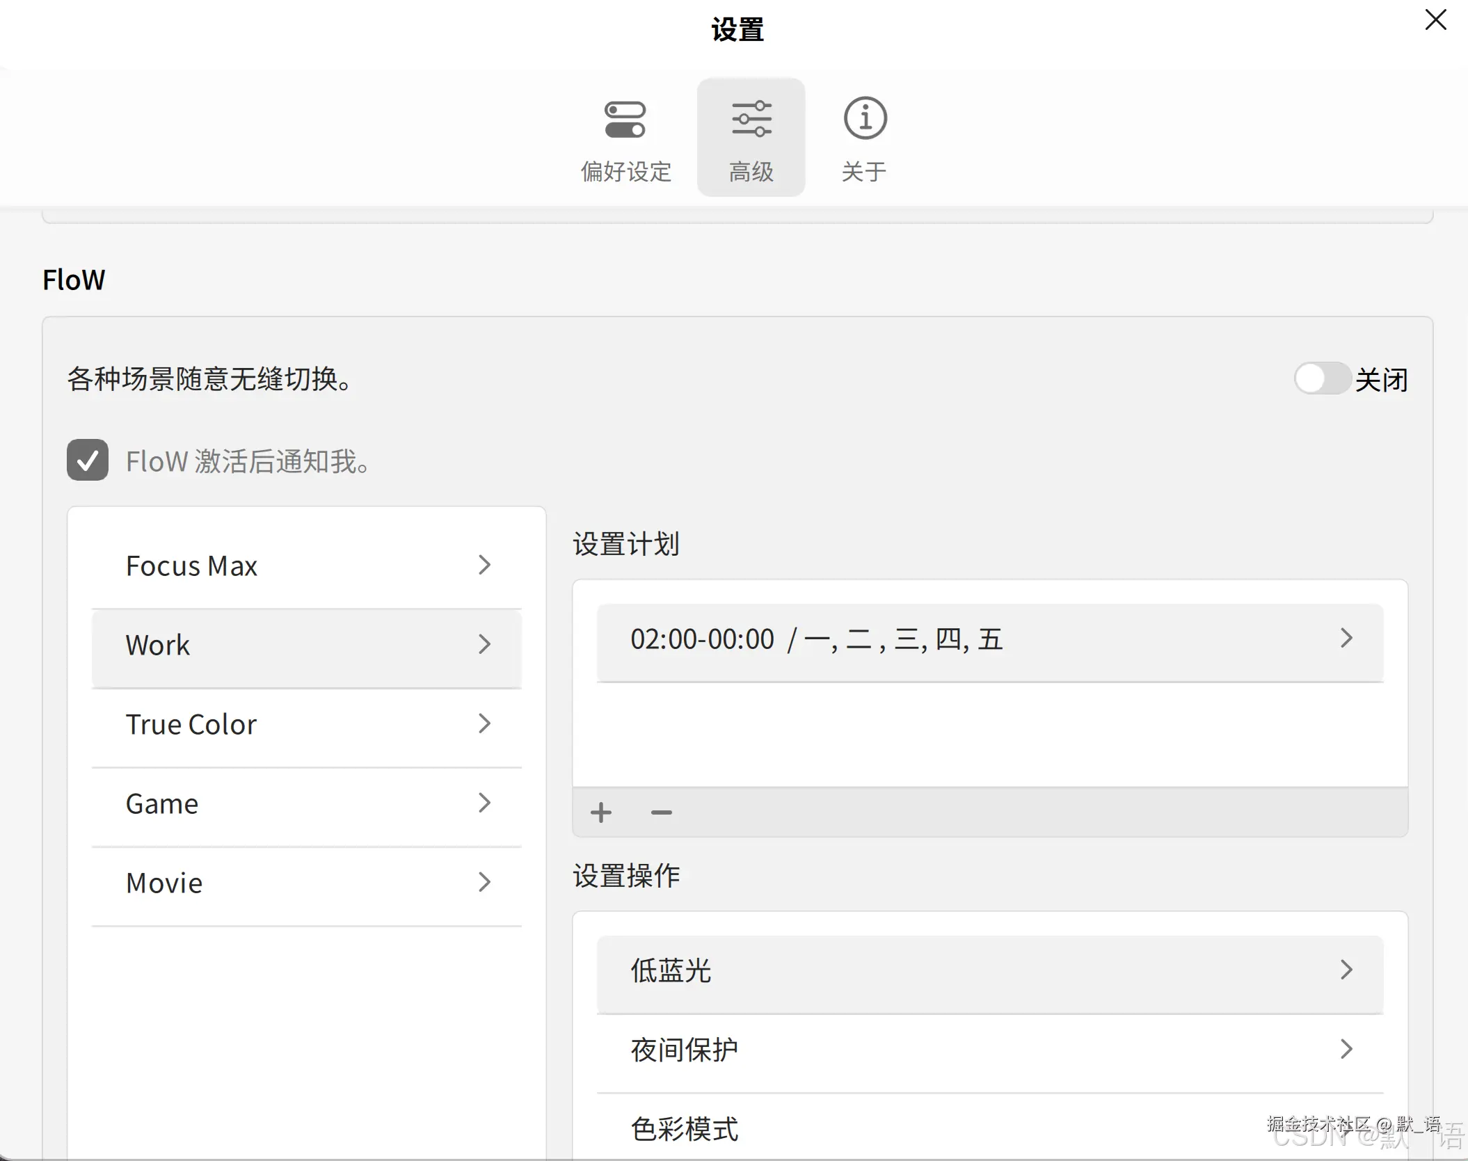Expand the 低蓝光 chevron arrow

(x=1346, y=970)
